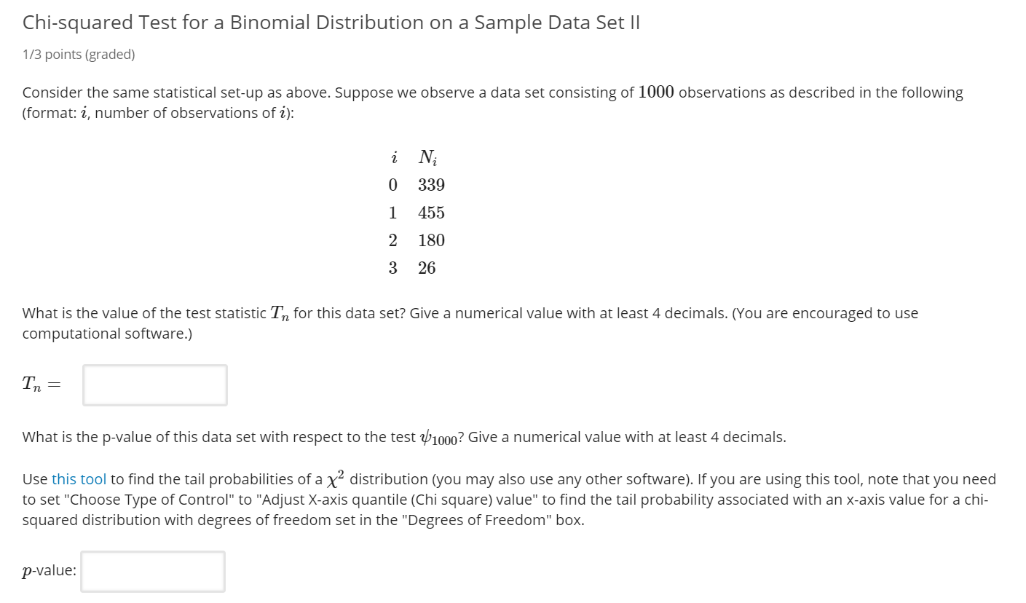Click inside the Tn answer input field
Viewport: 1026px width, 603px height.
(x=154, y=385)
